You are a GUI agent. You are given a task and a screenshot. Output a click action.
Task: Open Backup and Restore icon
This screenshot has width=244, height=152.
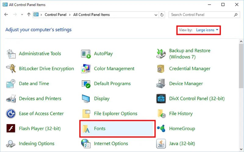161,54
